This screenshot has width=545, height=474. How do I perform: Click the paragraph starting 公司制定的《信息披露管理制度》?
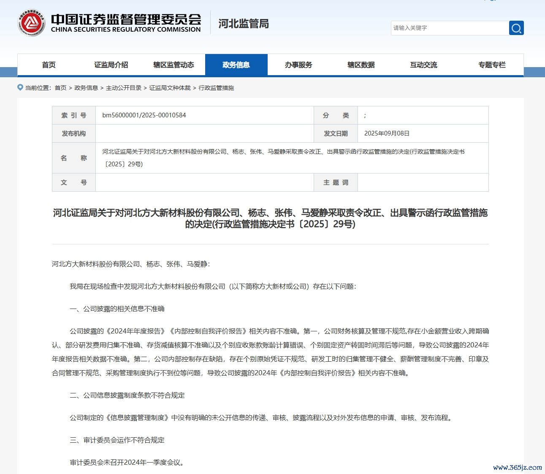(x=262, y=417)
